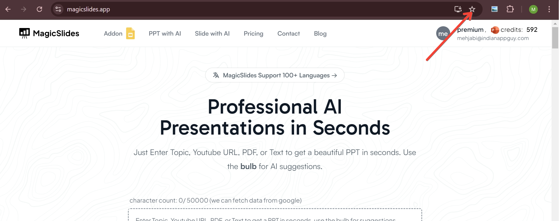Click the character count label
Screen dimensions: 560x221
pos(215,200)
